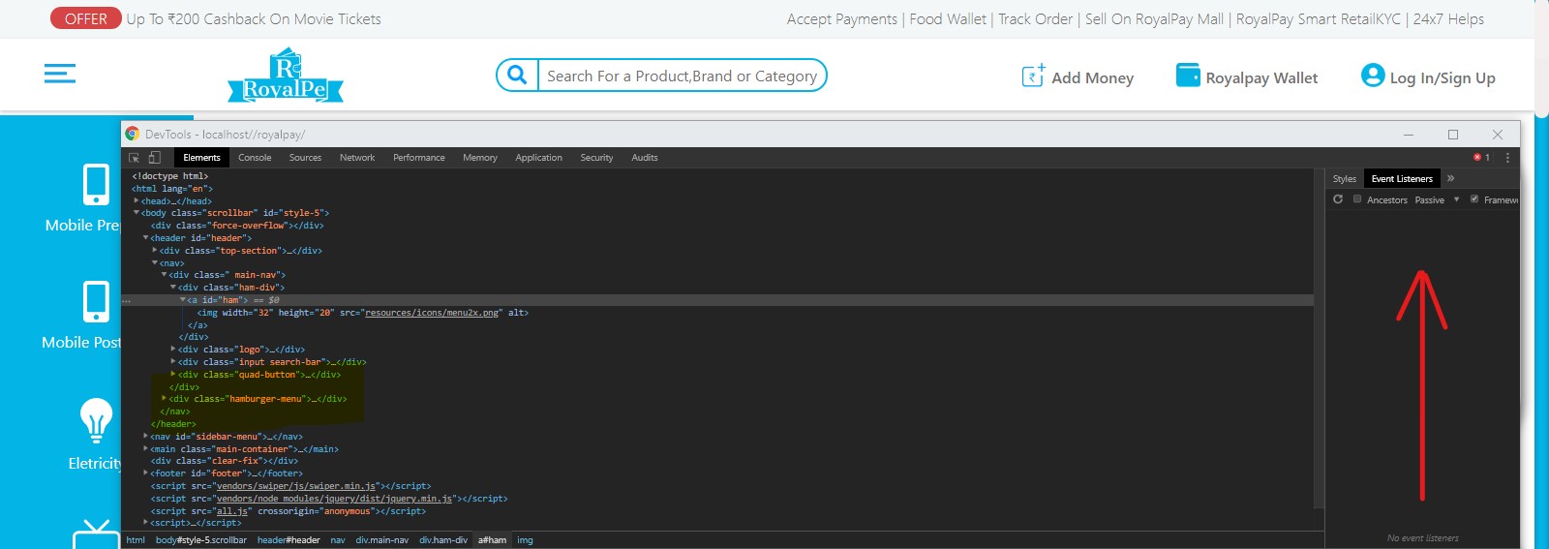Screen dimensions: 1549x549
Task: Click the 24x7 Helps link
Action: (1448, 19)
